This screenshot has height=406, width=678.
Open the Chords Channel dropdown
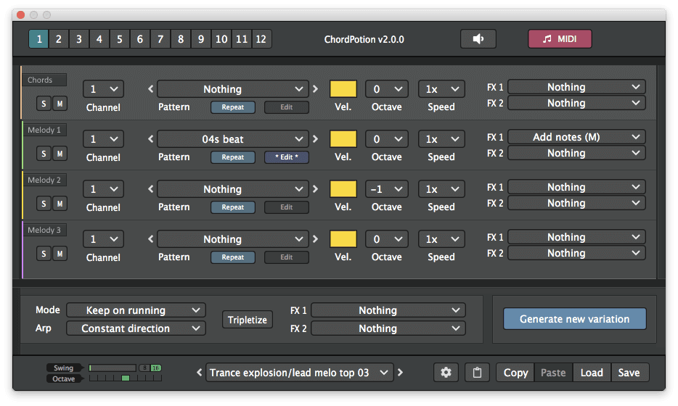pyautogui.click(x=103, y=89)
